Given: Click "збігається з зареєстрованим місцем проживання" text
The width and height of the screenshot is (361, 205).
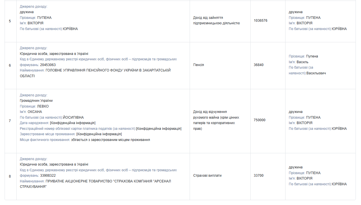Looking at the screenshot, I should [x=110, y=140].
